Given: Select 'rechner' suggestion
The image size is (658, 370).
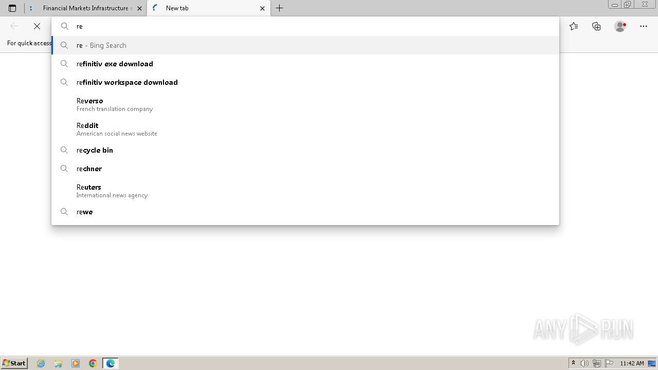Looking at the screenshot, I should point(305,169).
